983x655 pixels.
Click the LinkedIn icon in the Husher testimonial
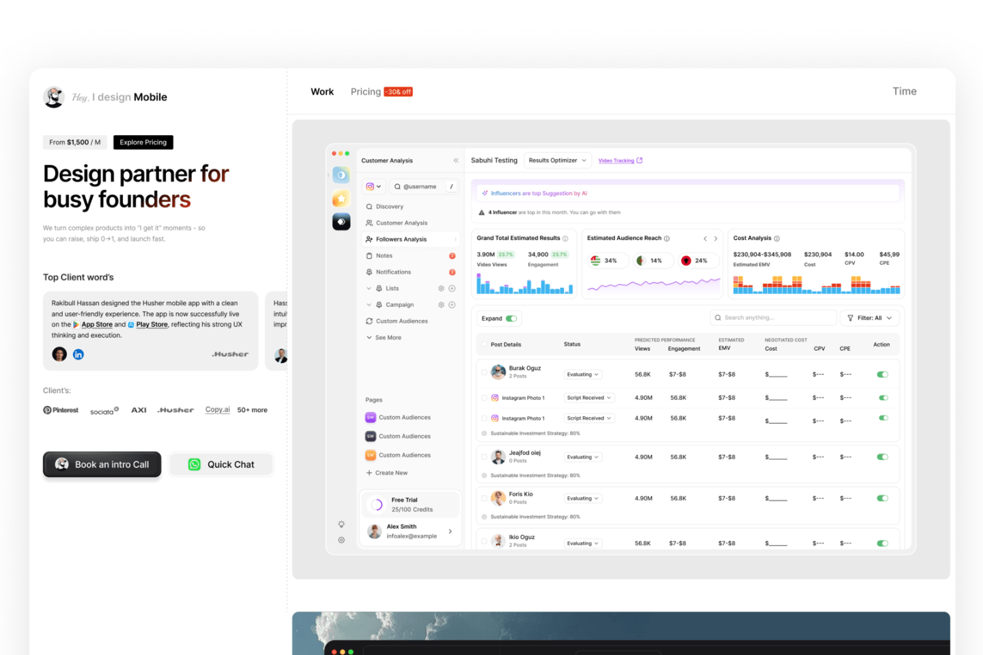(79, 354)
